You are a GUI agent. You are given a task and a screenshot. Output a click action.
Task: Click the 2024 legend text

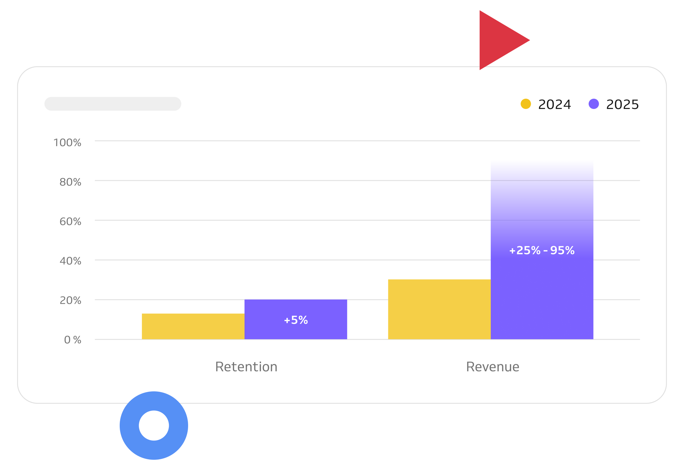[x=554, y=104]
